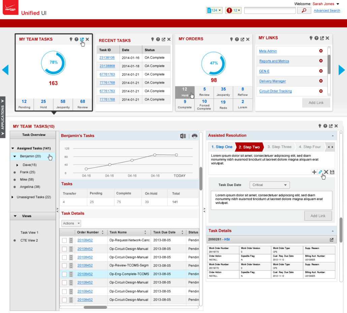Check the first row checkbox in Task Details
Viewport: 347px width, 313px height.
(64, 240)
